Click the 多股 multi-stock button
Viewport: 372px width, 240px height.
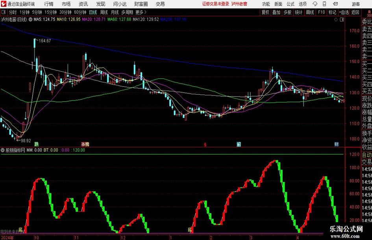pos(287,12)
